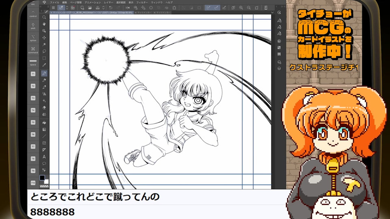Toggle snap to special ruler icon
Viewport: 390px width, 219px height.
(217, 8)
